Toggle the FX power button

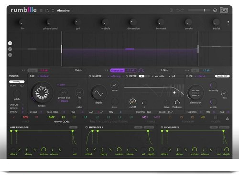187,76
